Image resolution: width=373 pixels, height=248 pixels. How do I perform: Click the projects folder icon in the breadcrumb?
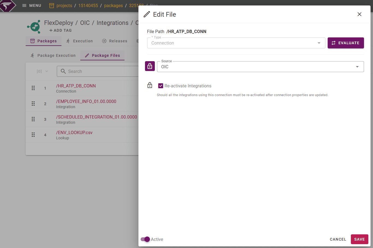point(51,5)
